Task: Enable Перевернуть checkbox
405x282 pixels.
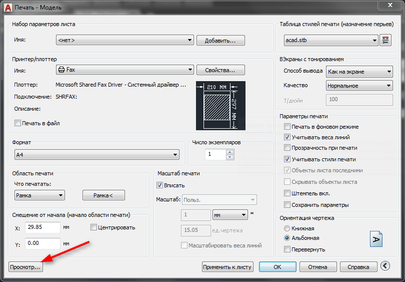Action: 287,249
